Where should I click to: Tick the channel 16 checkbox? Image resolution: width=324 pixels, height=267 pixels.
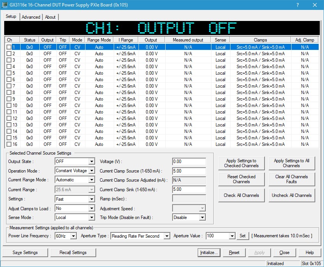click(x=9, y=144)
